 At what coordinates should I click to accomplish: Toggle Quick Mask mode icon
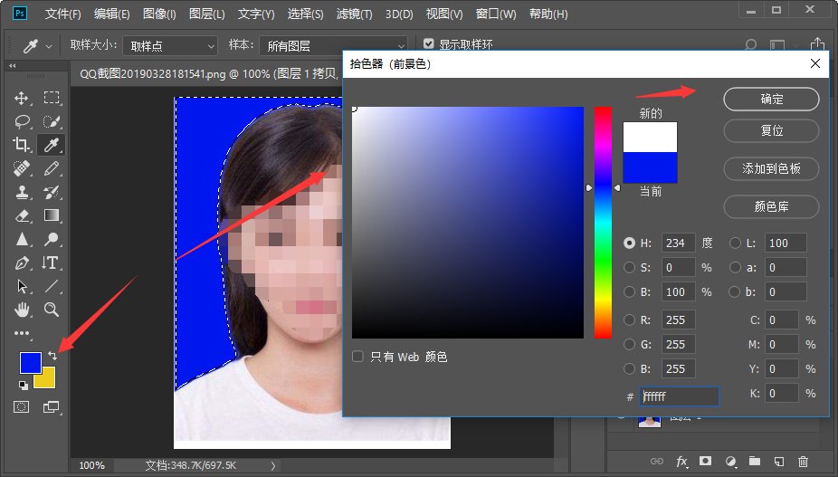(22, 407)
